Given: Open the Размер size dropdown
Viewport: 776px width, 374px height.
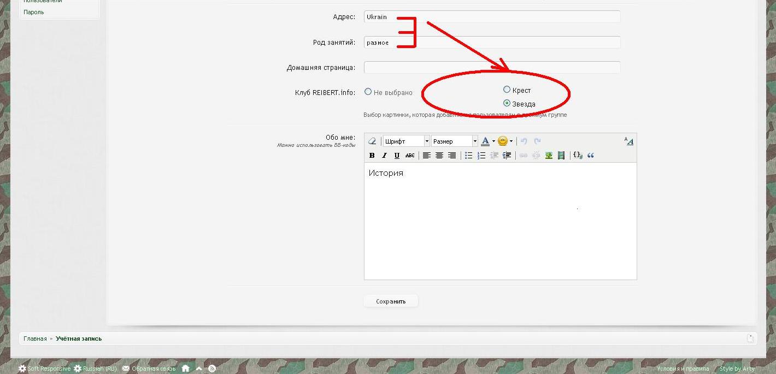Looking at the screenshot, I should [x=454, y=141].
